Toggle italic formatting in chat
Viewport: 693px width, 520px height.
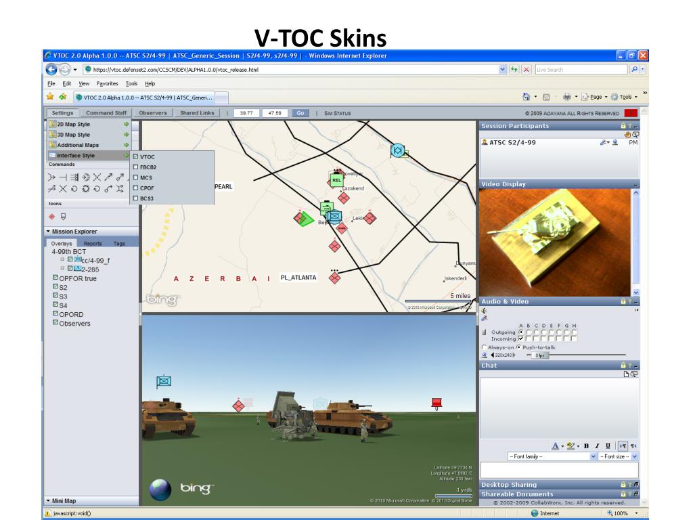click(597, 446)
